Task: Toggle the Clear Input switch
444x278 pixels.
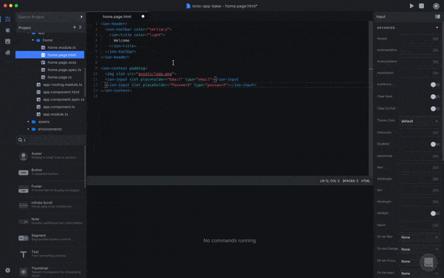Action: pos(434,96)
